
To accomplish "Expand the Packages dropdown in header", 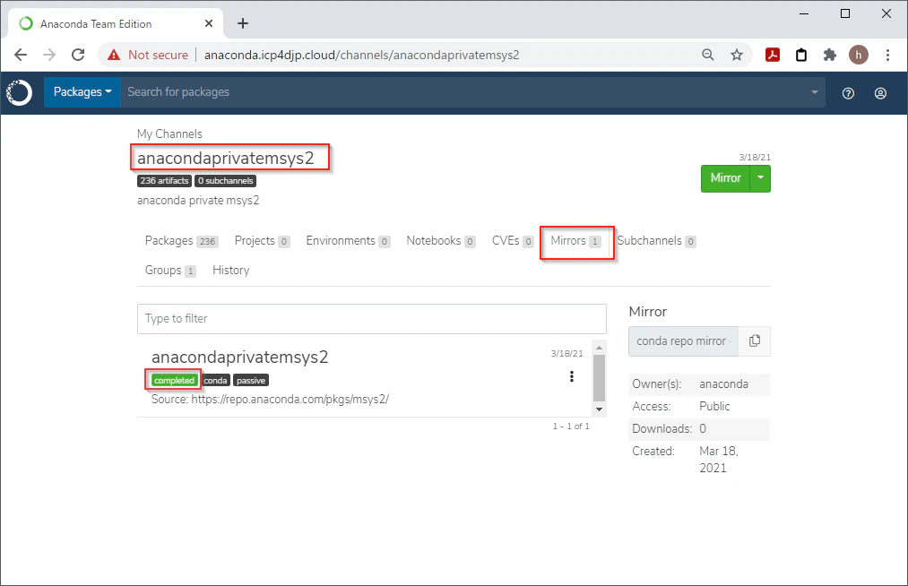I will [82, 92].
